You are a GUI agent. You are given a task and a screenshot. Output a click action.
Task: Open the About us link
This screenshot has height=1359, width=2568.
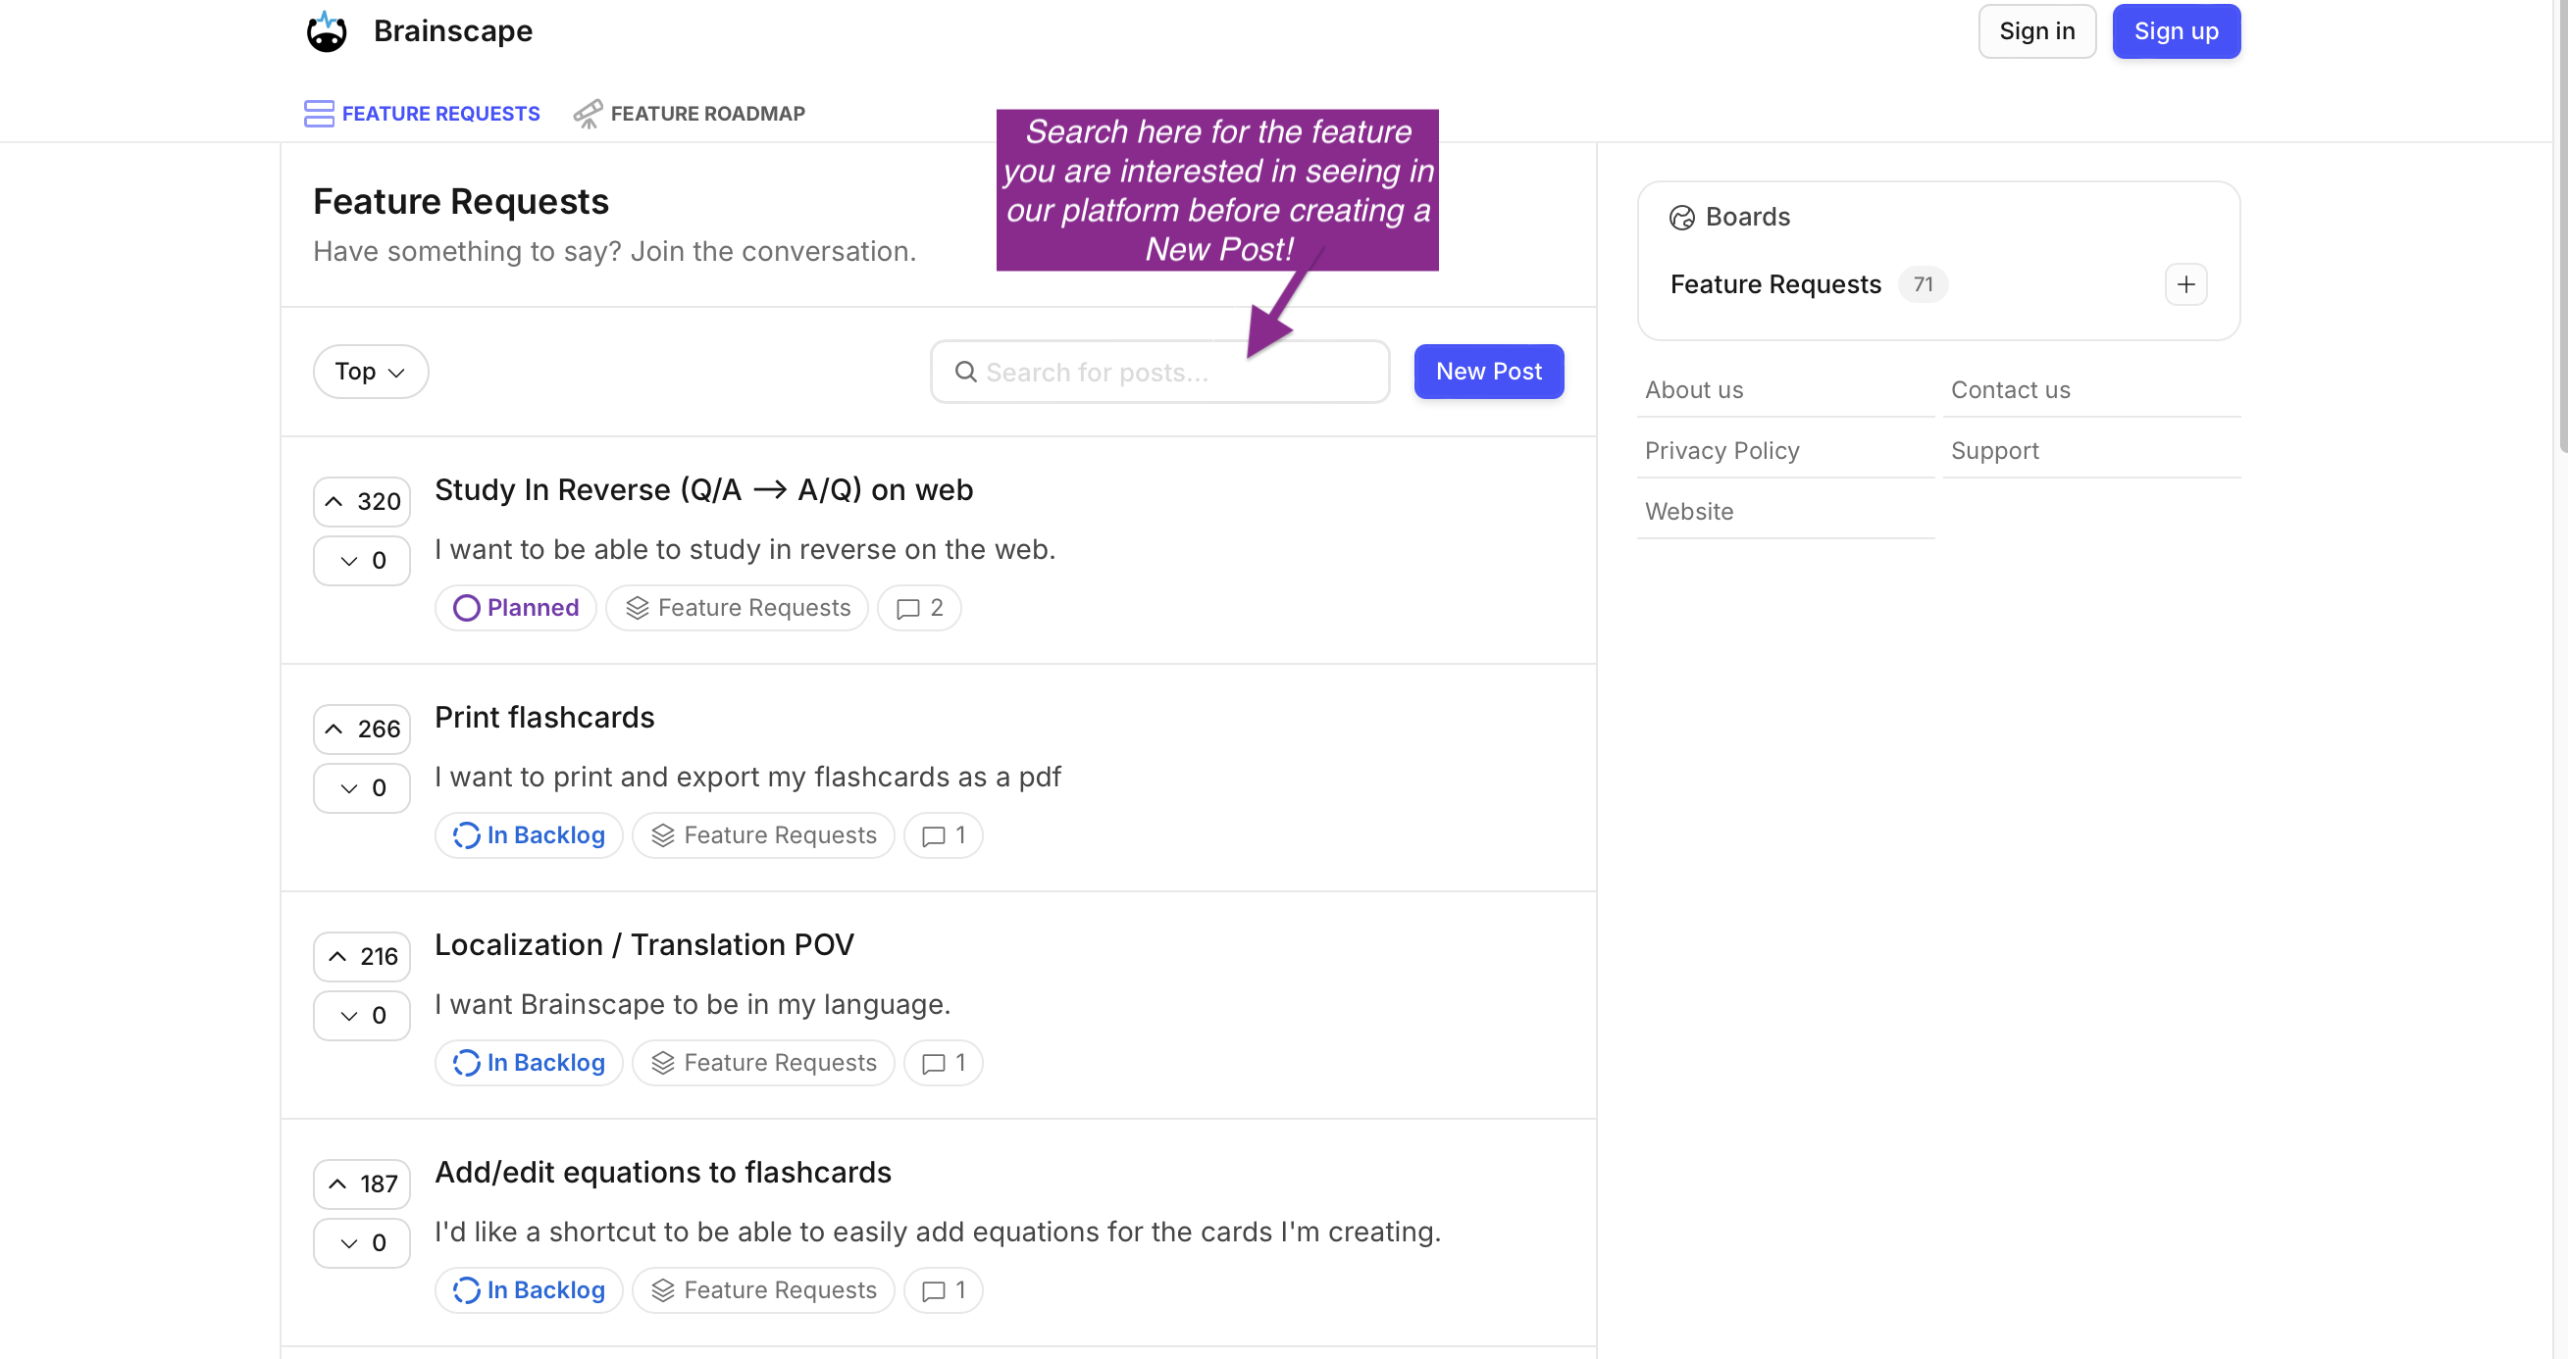coord(1694,390)
